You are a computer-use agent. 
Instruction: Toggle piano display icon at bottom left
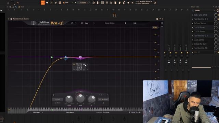click(x=9, y=110)
